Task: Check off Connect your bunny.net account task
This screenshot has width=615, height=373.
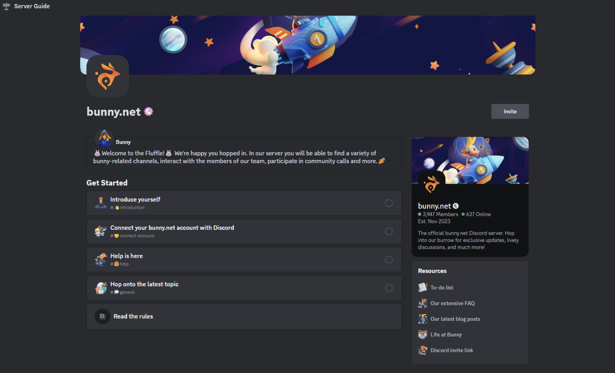Action: click(x=389, y=231)
